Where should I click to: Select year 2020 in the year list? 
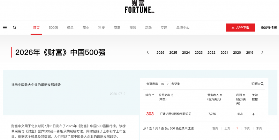(237, 53)
